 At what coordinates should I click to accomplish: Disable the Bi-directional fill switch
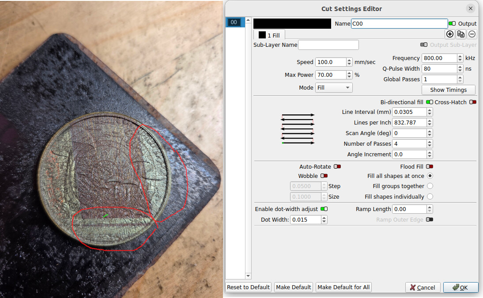click(429, 102)
